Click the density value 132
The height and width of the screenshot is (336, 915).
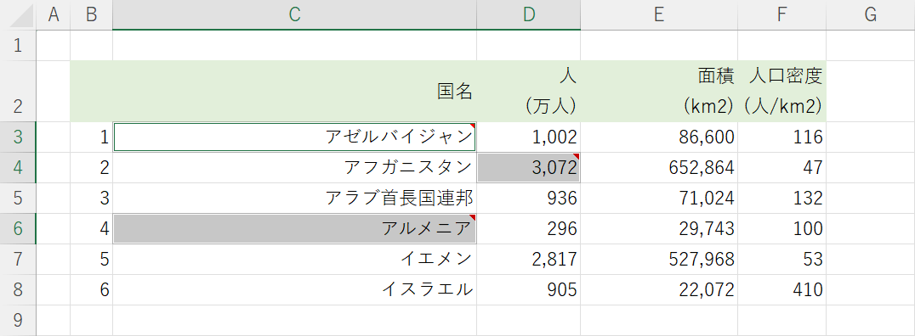[x=782, y=199]
